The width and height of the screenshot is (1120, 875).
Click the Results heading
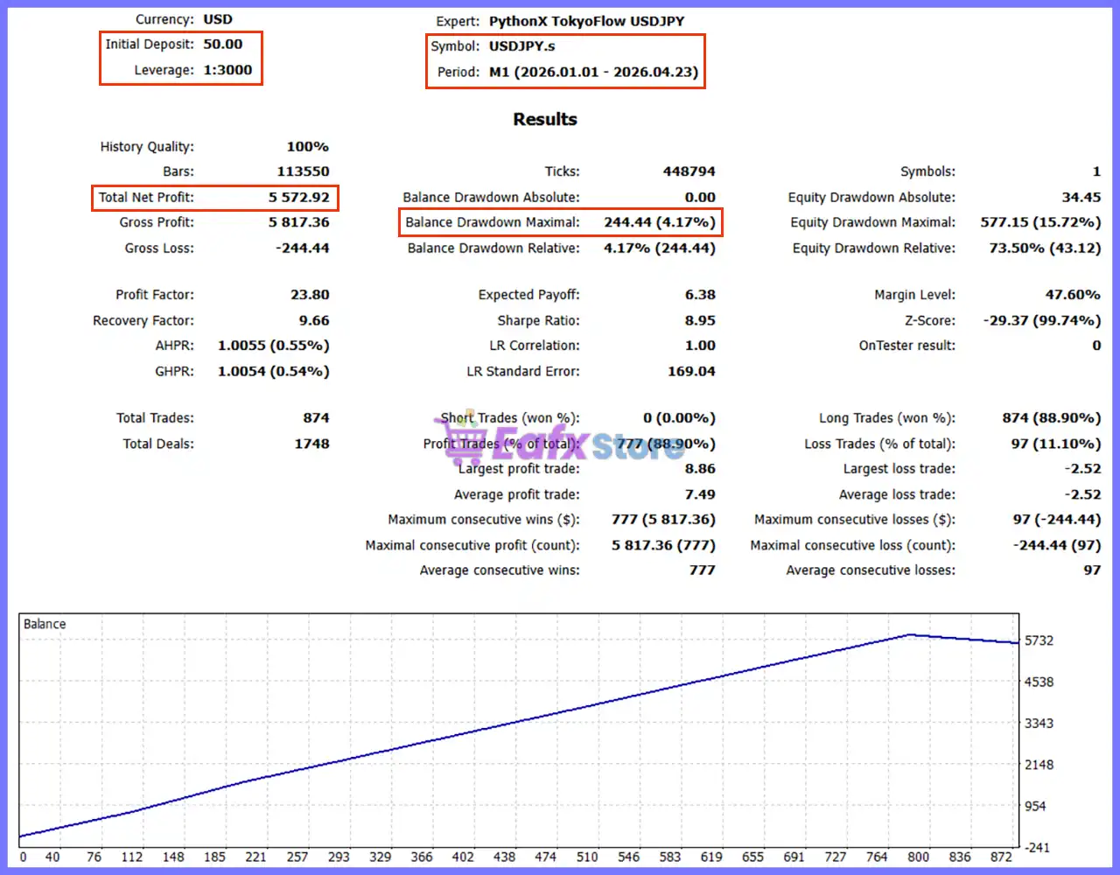click(545, 119)
